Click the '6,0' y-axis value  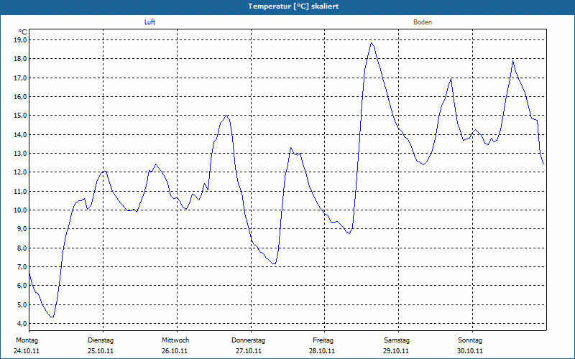click(22, 285)
